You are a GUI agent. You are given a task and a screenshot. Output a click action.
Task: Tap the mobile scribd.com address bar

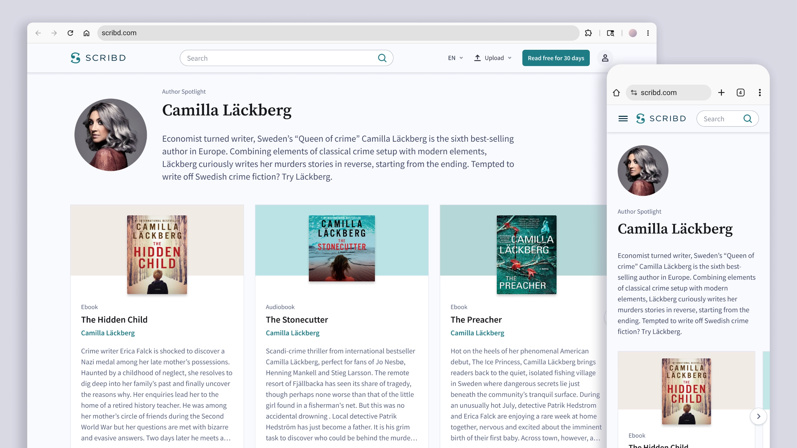pyautogui.click(x=669, y=93)
